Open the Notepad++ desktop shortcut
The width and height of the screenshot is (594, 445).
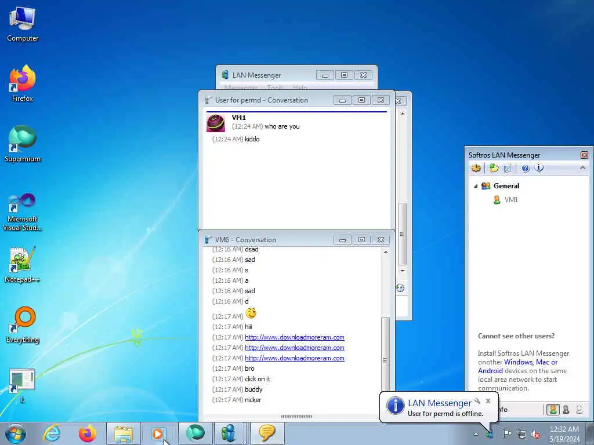23,265
